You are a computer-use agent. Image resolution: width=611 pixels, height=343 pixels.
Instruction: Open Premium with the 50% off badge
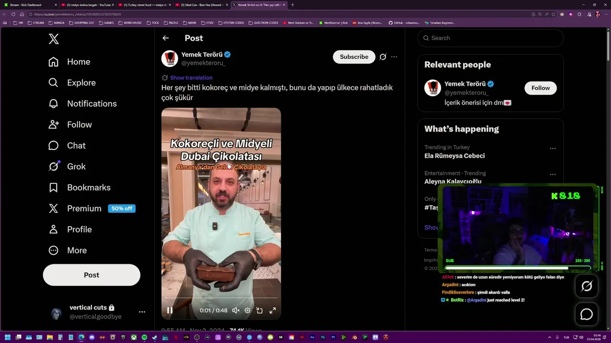(x=92, y=209)
